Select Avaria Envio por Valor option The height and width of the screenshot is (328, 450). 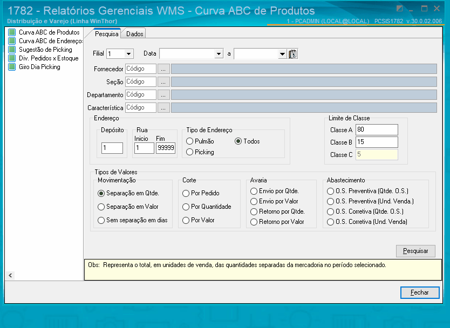point(254,201)
